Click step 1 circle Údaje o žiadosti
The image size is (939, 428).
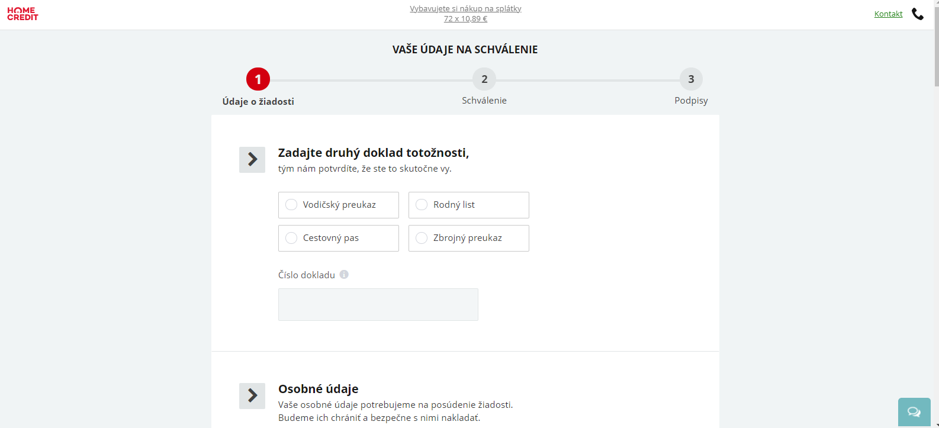click(258, 79)
